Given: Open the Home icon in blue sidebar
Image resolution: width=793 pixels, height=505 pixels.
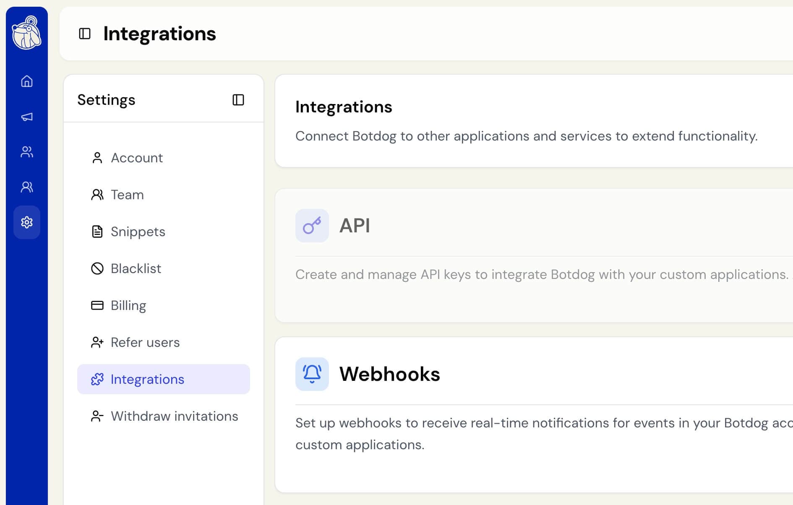Looking at the screenshot, I should [x=27, y=81].
